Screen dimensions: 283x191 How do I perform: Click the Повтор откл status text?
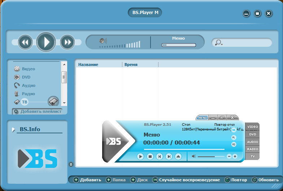(x=225, y=125)
